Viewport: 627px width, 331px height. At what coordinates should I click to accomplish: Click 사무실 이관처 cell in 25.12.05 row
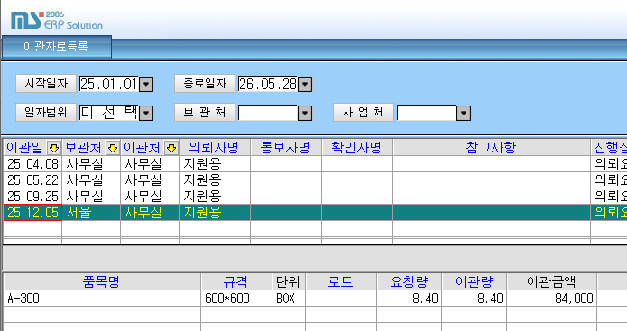pos(150,213)
